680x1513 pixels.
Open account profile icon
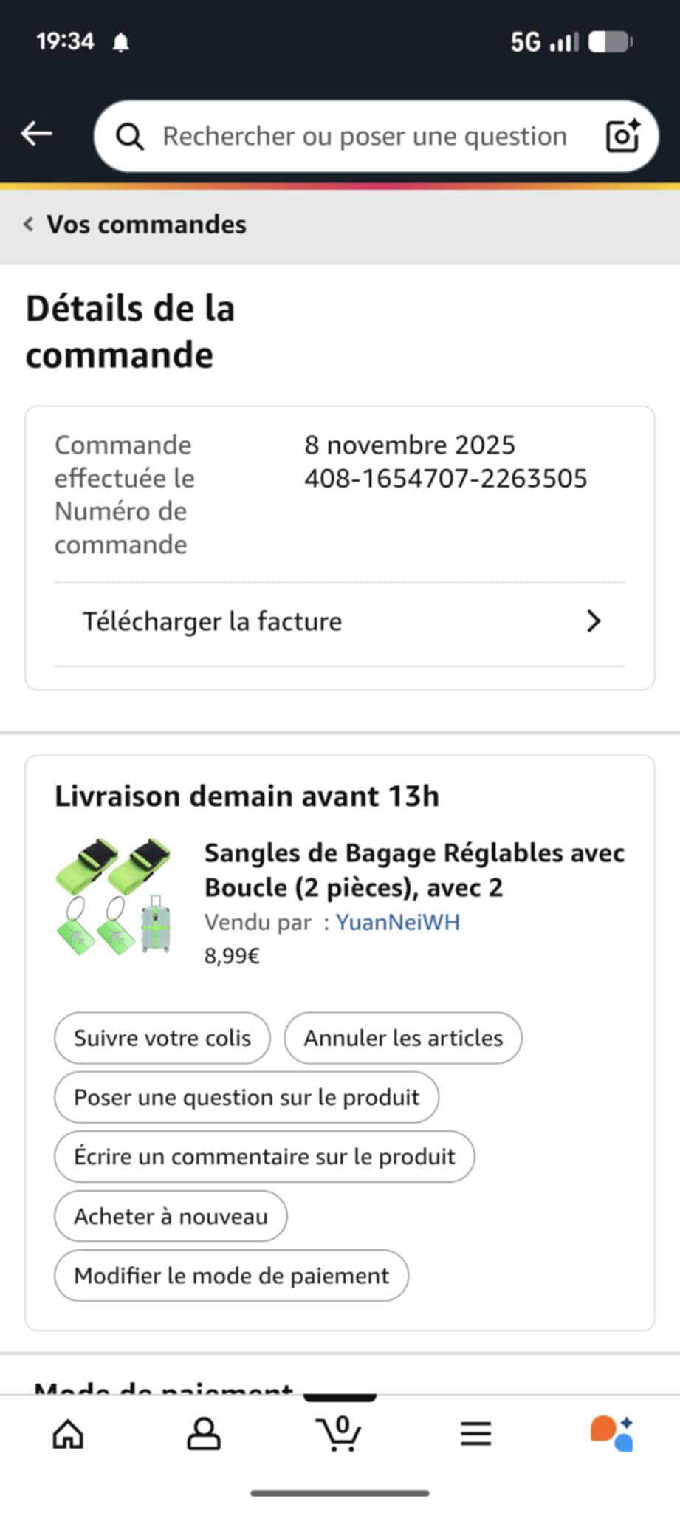click(x=204, y=1434)
